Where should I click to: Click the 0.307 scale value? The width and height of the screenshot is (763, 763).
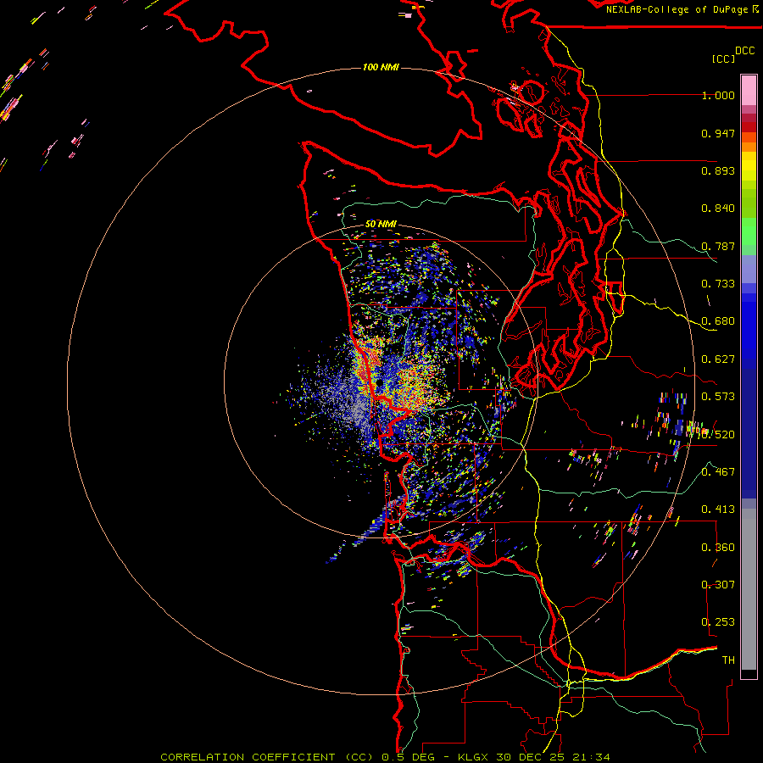point(718,584)
